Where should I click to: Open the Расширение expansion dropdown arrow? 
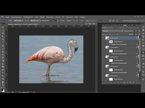pyautogui.click(x=57, y=21)
